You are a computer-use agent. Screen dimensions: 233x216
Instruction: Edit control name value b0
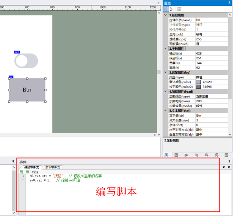coord(211,20)
